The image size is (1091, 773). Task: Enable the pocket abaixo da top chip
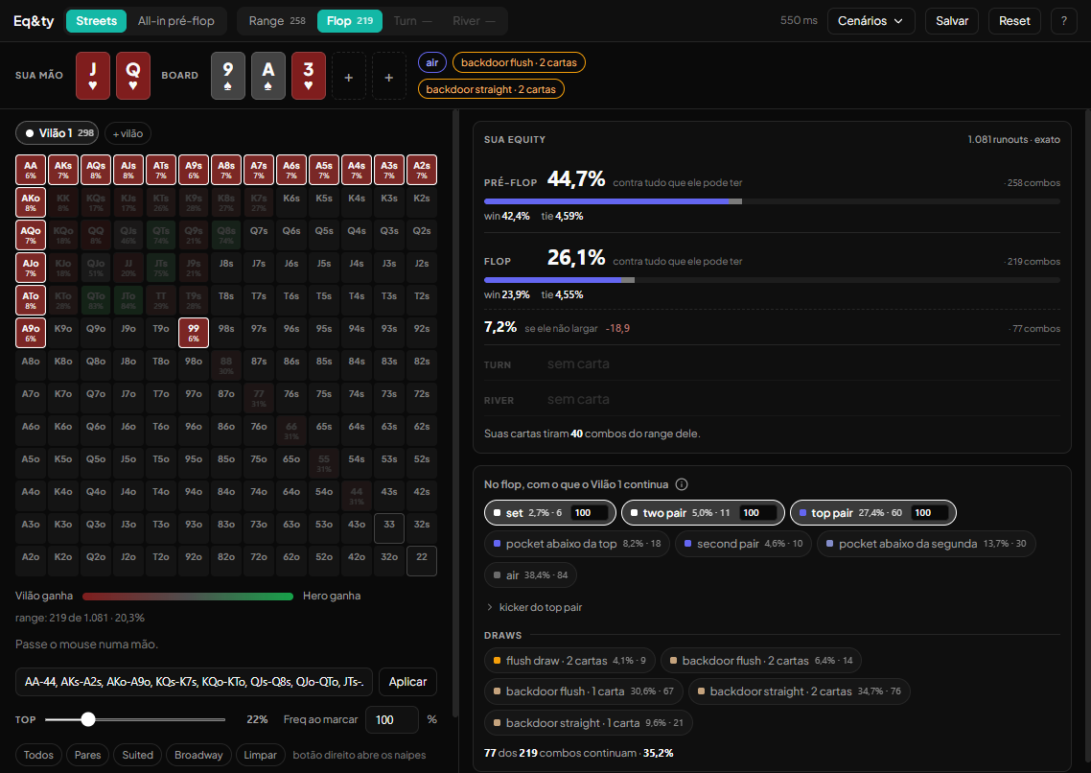(x=577, y=544)
